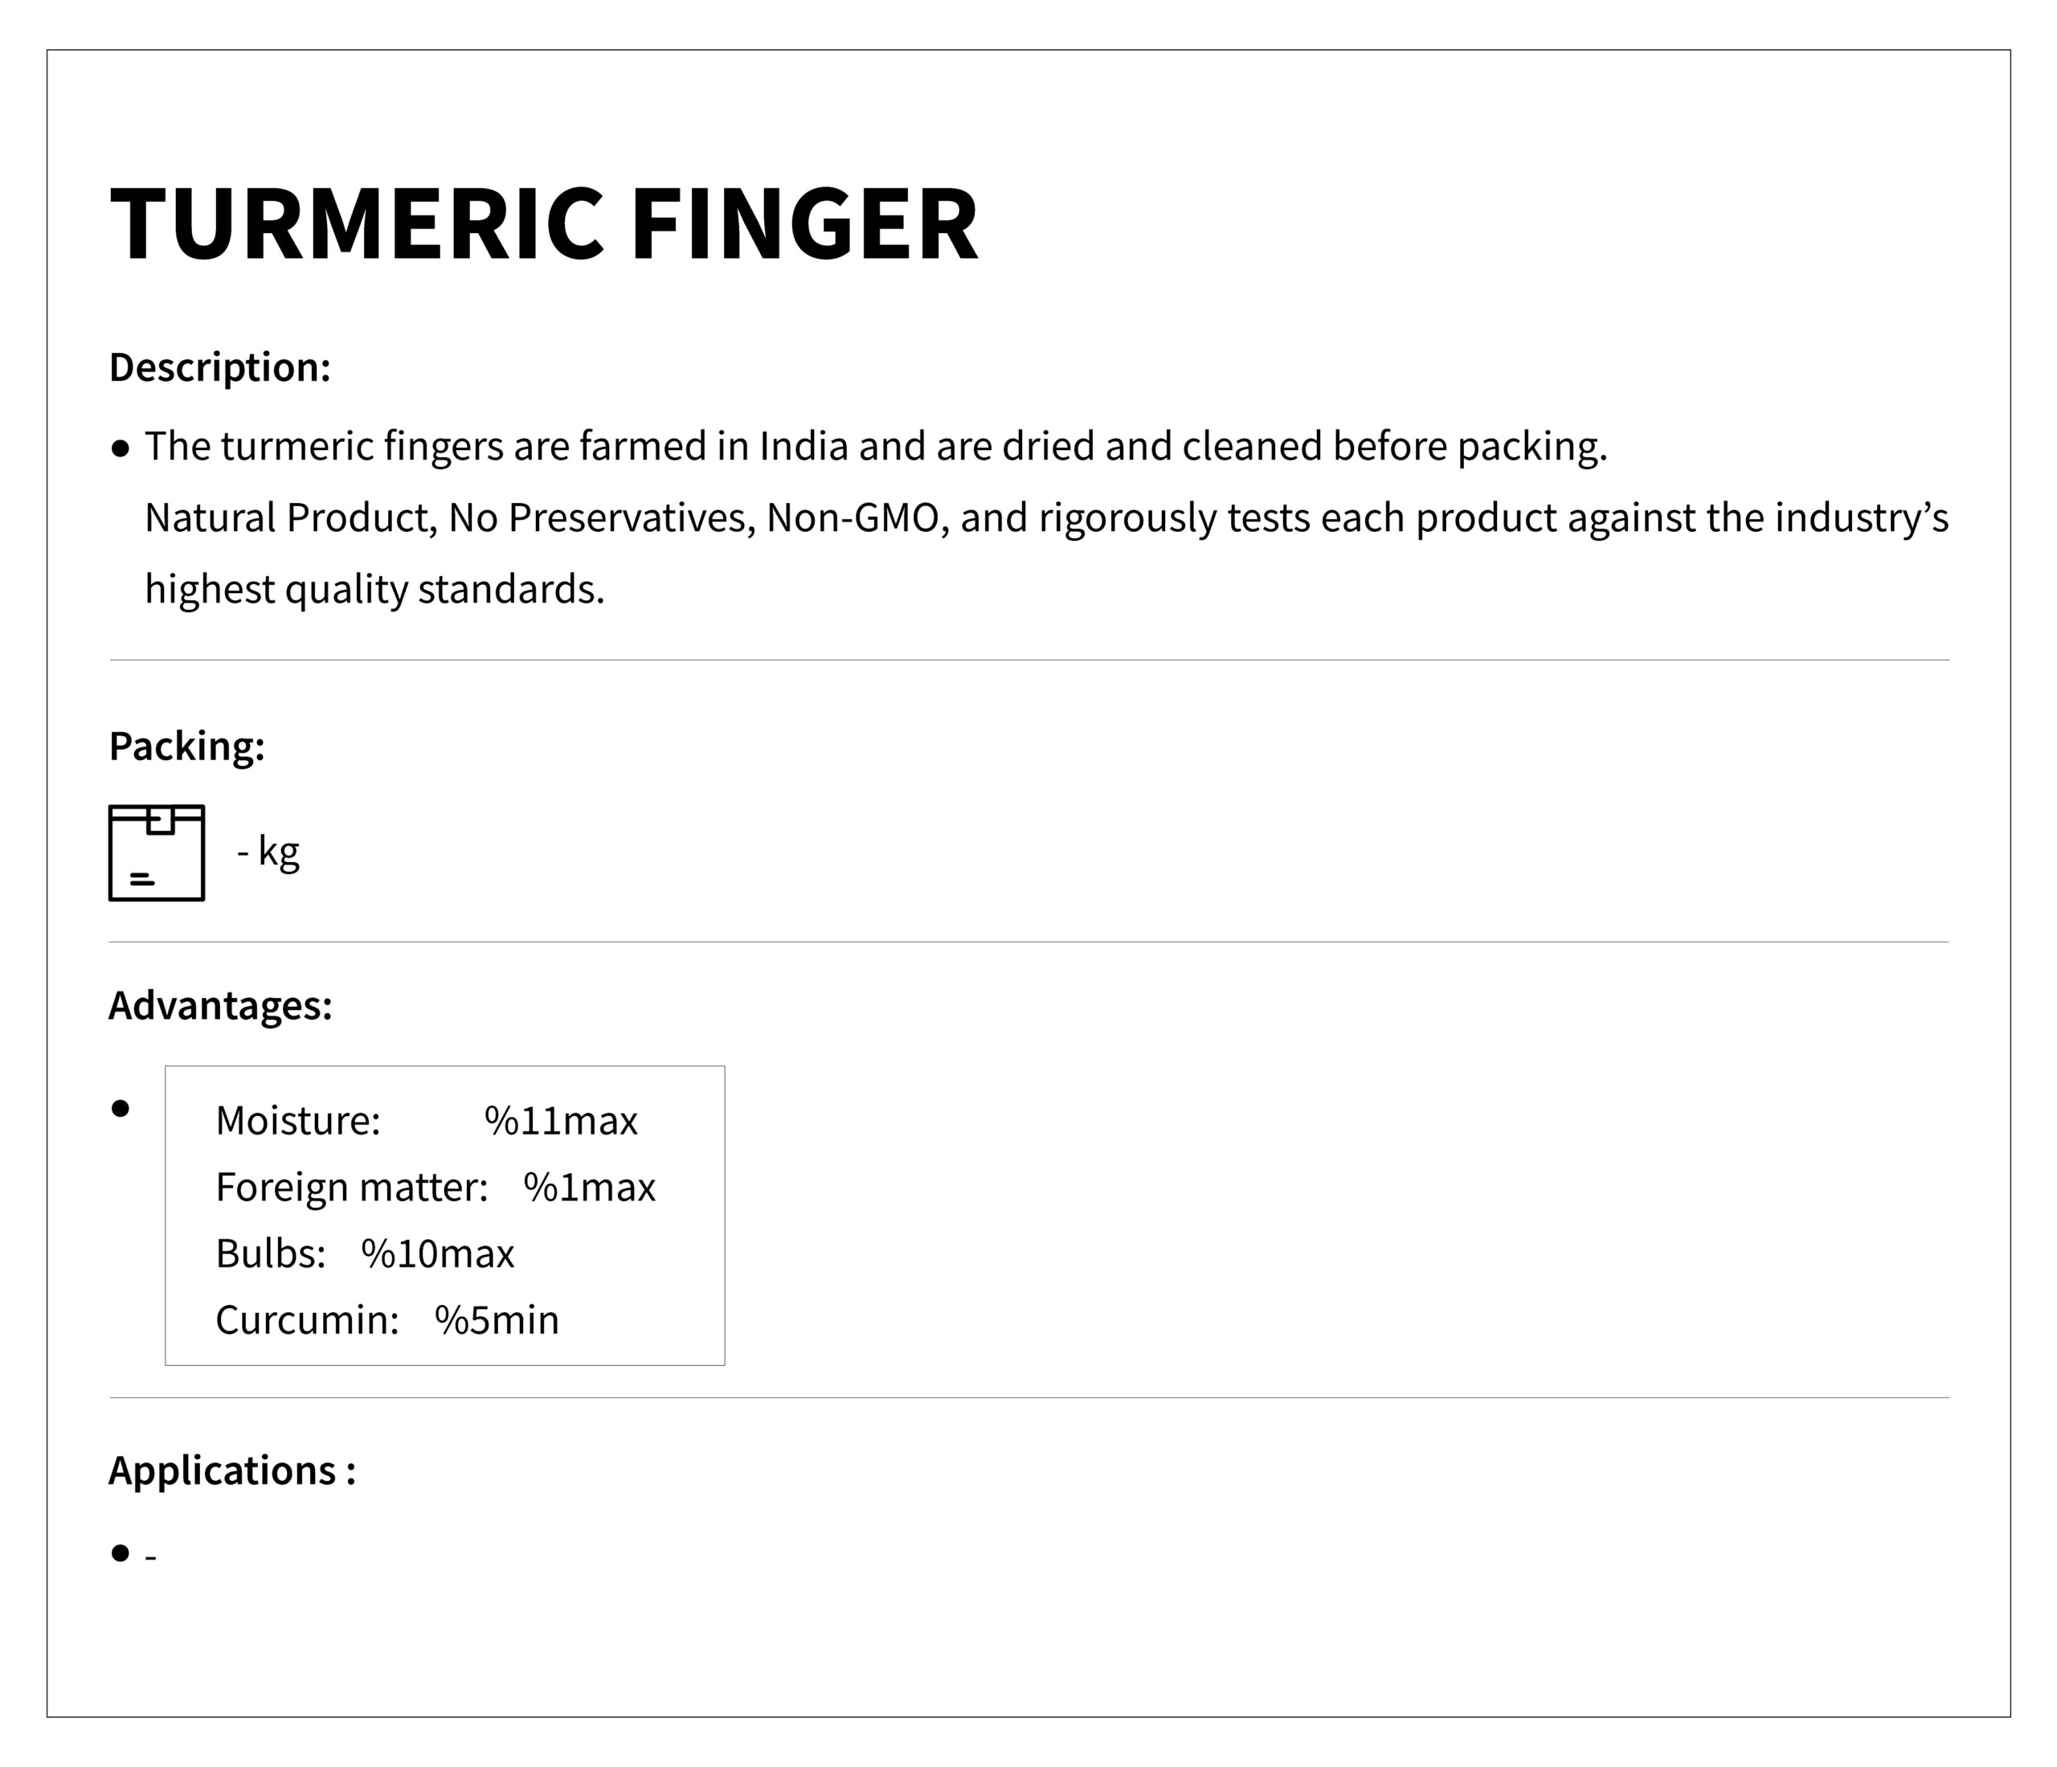Click the Moisture label
The width and height of the screenshot is (2057, 1767).
(x=298, y=1121)
